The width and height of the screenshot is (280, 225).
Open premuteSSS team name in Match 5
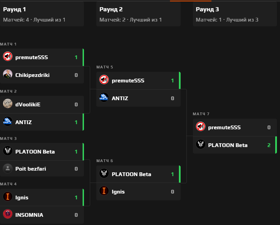pos(128,81)
